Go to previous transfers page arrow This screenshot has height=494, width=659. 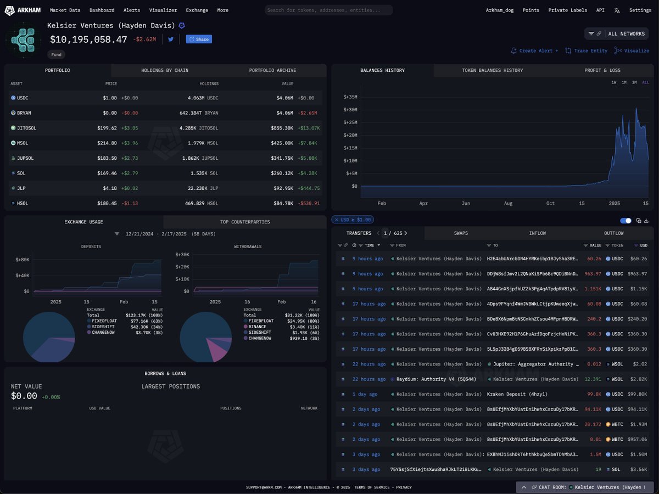pos(378,233)
